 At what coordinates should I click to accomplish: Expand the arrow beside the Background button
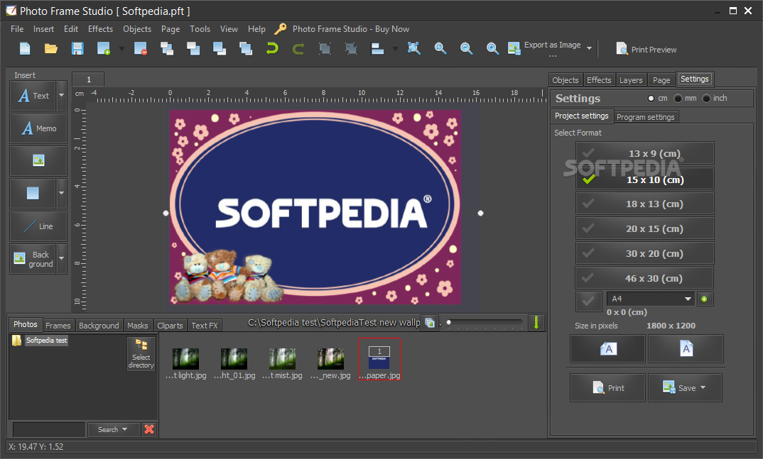[x=61, y=258]
